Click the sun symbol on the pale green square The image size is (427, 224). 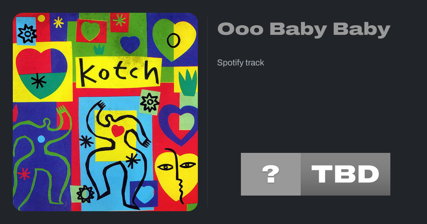150,102
